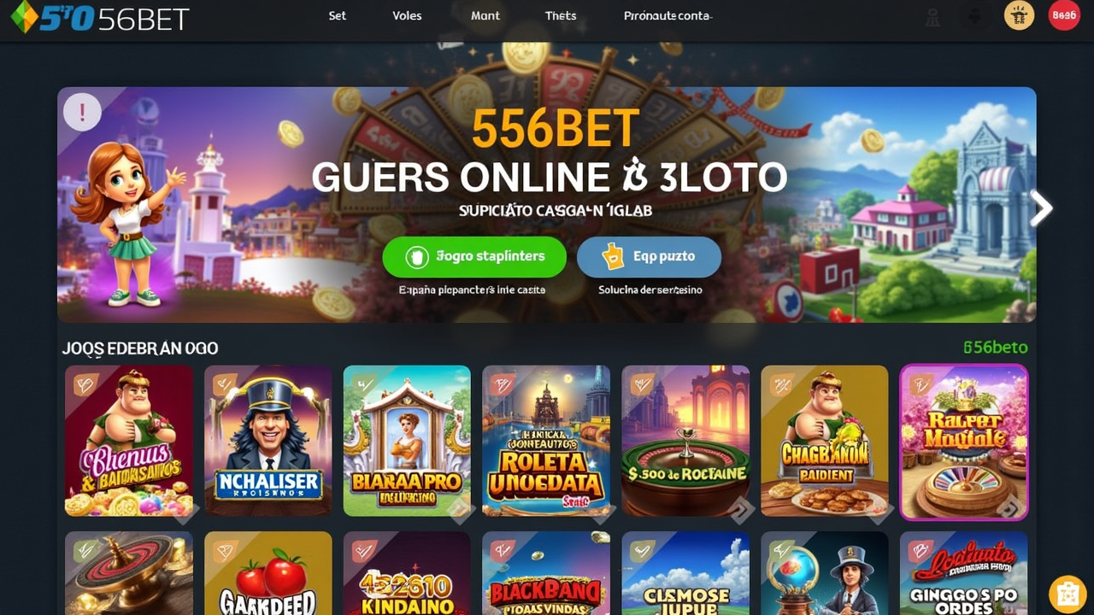Open the Blackband game thumbnail
Screen dimensions: 1094x615
coord(546,573)
